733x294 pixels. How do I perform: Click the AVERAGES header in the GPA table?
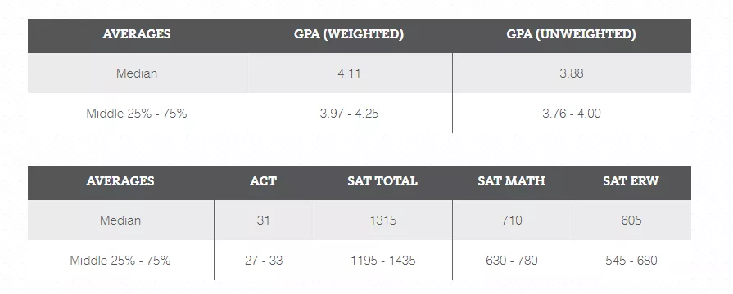tap(137, 34)
